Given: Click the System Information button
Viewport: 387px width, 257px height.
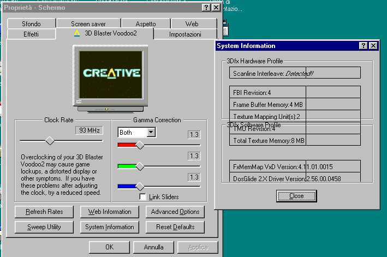Looking at the screenshot, I should pos(110,227).
